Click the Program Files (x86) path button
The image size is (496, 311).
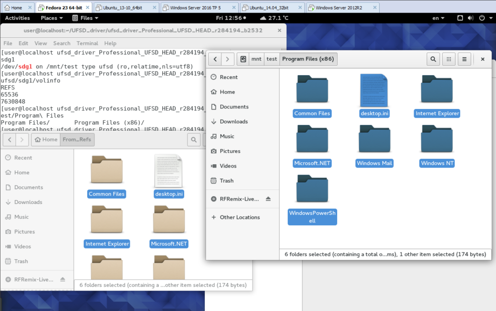[308, 59]
